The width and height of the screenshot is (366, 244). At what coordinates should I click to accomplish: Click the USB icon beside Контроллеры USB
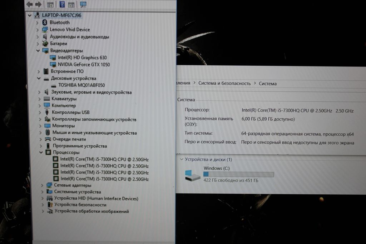pyautogui.click(x=47, y=112)
